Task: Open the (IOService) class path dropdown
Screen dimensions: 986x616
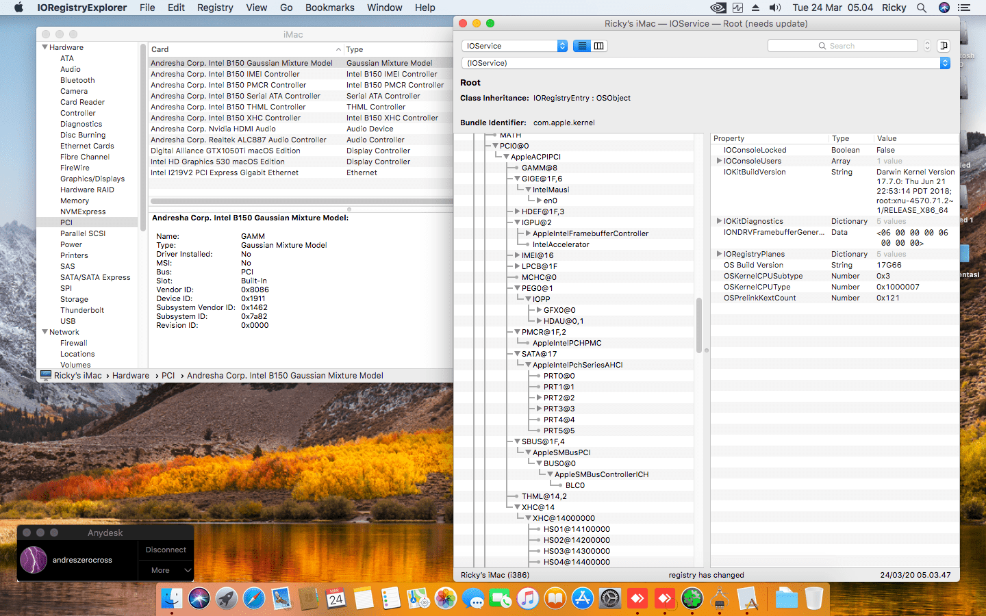Action: click(705, 63)
